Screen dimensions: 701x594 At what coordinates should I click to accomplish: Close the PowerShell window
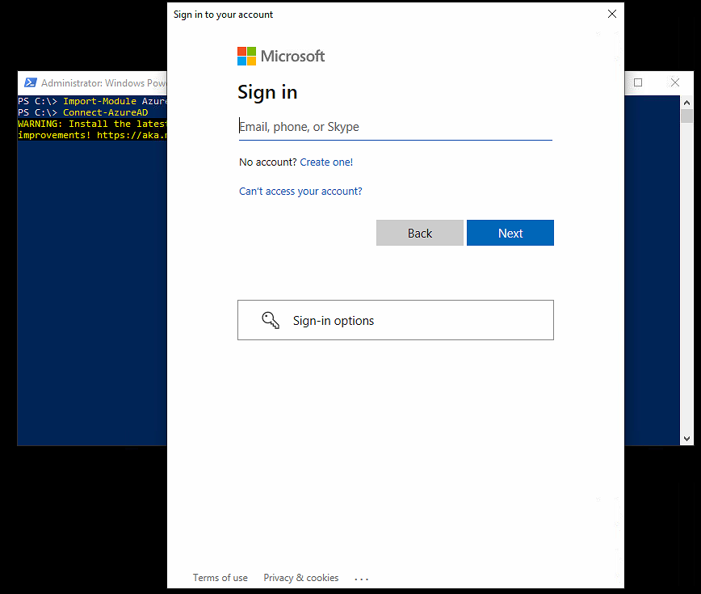(x=675, y=82)
